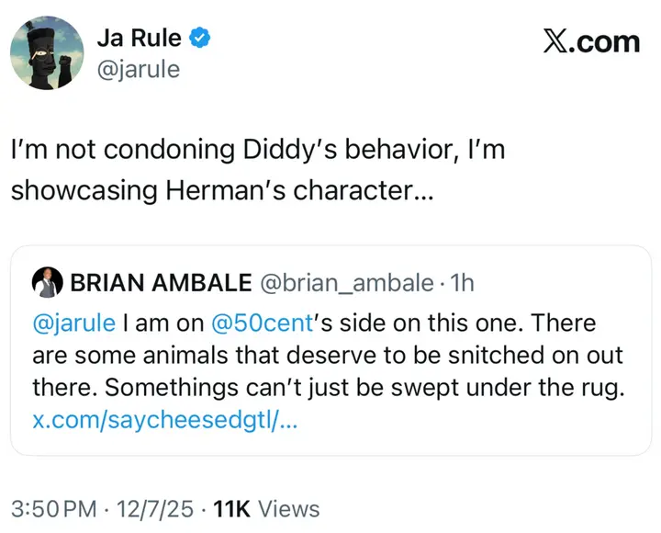
Task: Open Ja Rule's profile avatar picture
Action: [47, 52]
